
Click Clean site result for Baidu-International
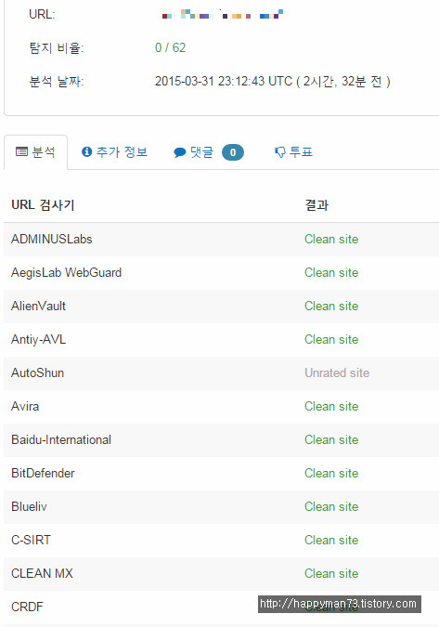[x=331, y=439]
